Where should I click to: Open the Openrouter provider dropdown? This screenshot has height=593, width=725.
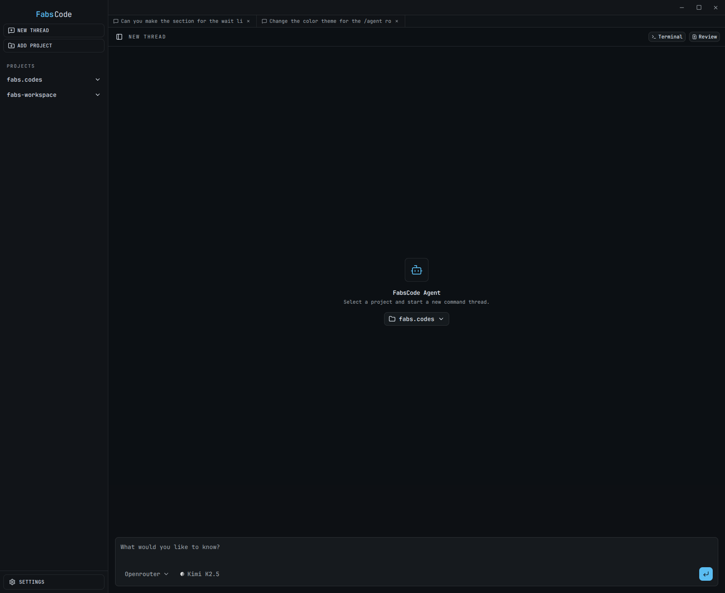(x=146, y=574)
